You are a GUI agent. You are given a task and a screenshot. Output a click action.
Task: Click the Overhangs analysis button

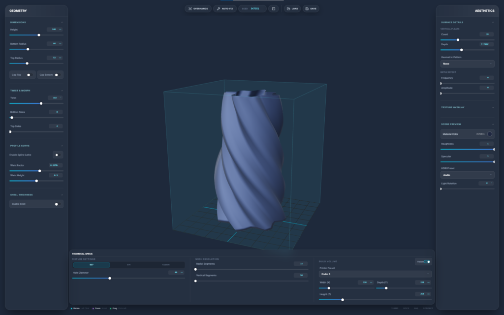198,8
